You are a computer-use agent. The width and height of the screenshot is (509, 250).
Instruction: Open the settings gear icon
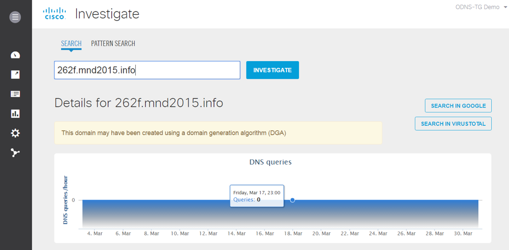15,133
